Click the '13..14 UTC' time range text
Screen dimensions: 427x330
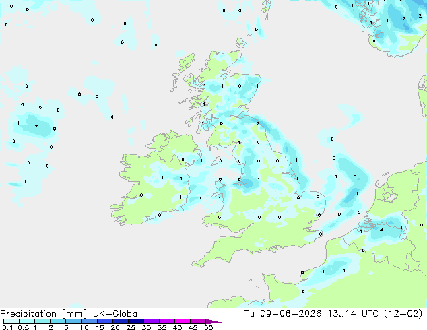tap(353, 314)
